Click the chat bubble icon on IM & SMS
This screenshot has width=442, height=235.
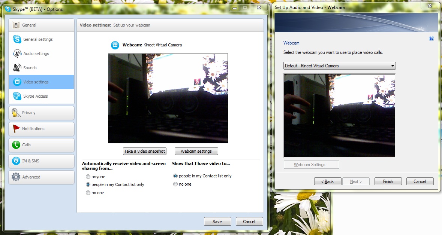pyautogui.click(x=16, y=161)
